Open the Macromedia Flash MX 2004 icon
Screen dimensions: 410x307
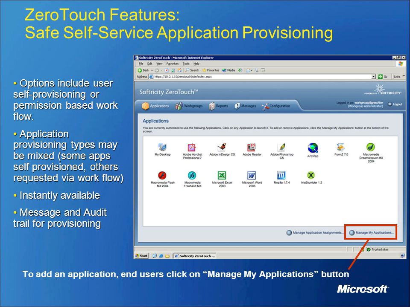pyautogui.click(x=162, y=175)
